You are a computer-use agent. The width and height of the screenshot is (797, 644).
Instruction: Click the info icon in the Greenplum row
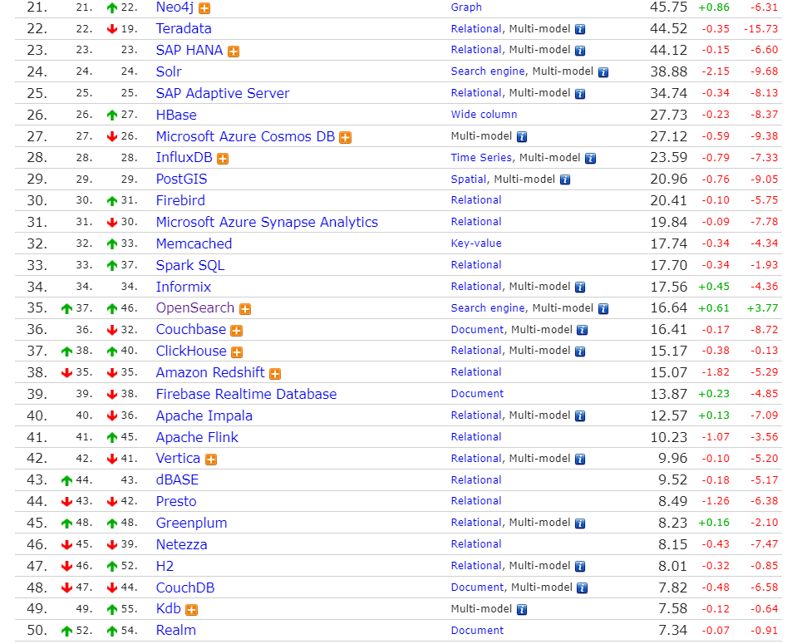point(580,524)
